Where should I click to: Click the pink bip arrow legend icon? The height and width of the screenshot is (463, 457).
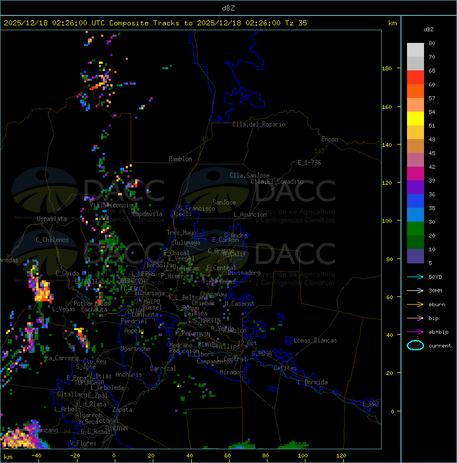[415, 318]
